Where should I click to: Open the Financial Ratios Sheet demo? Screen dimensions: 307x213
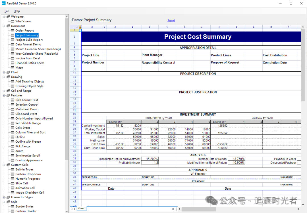click(30, 63)
